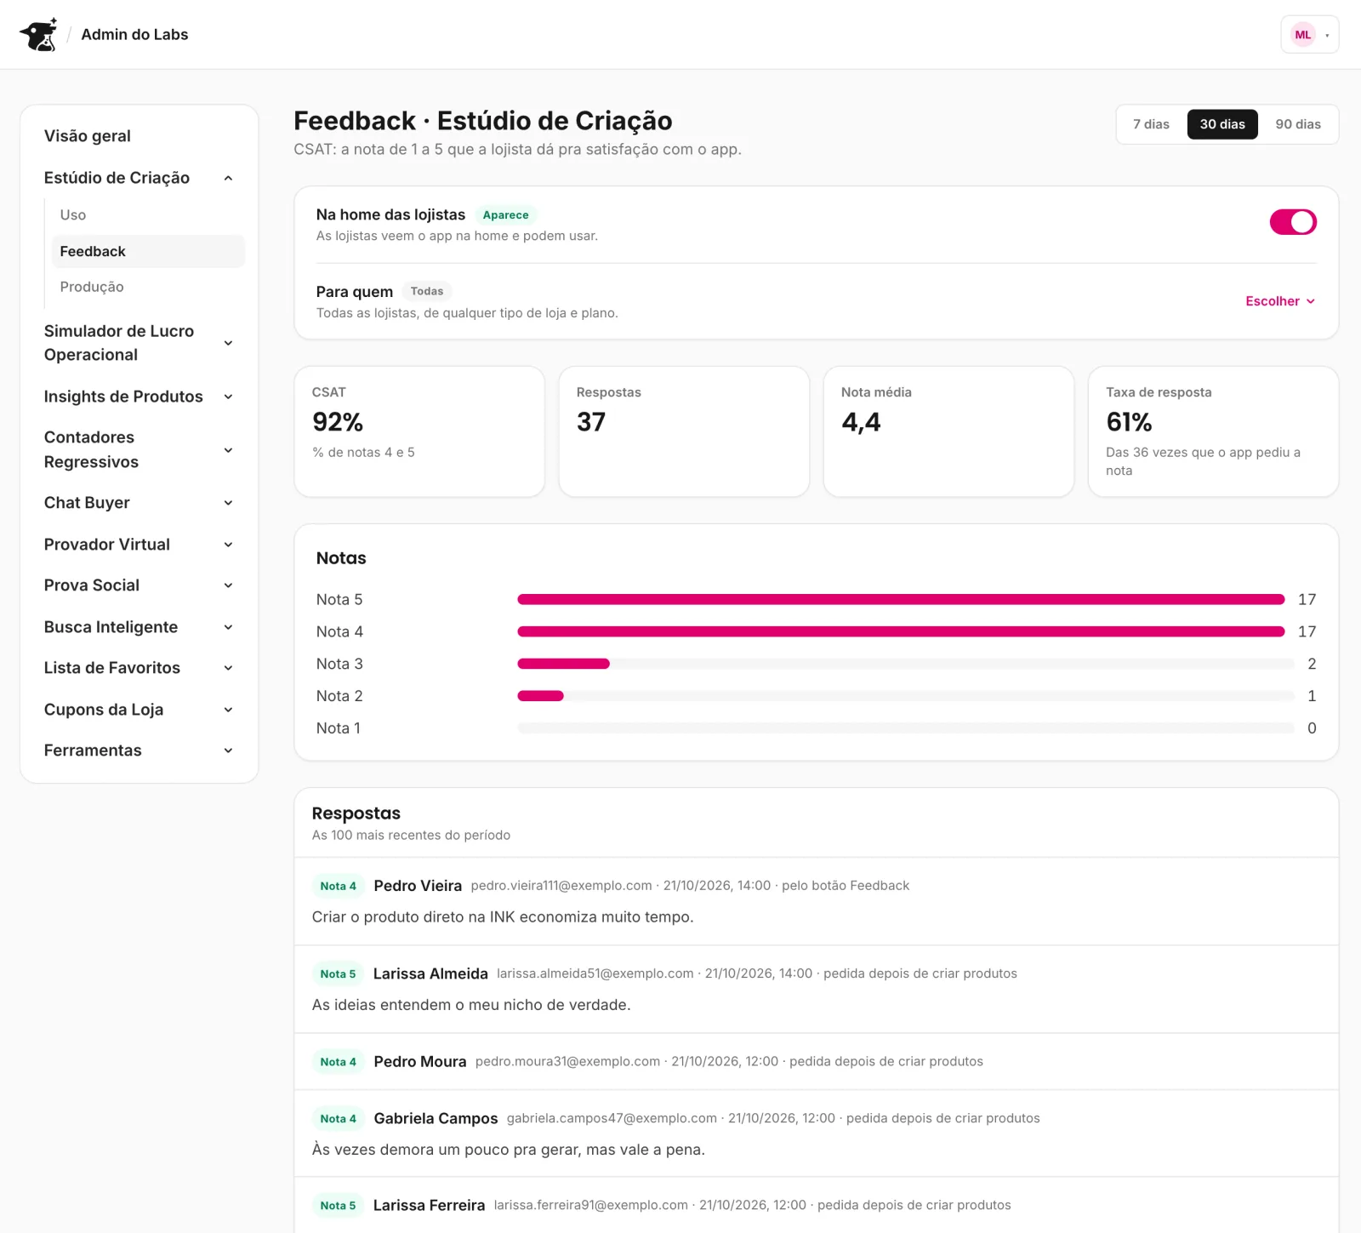
Task: Click the Respostas 37 card
Action: click(x=684, y=431)
